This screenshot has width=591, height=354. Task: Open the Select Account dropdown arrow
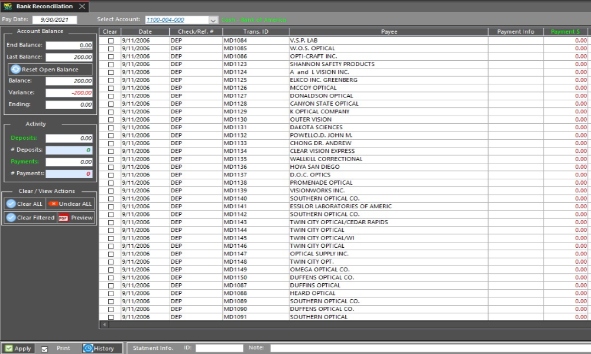point(213,20)
